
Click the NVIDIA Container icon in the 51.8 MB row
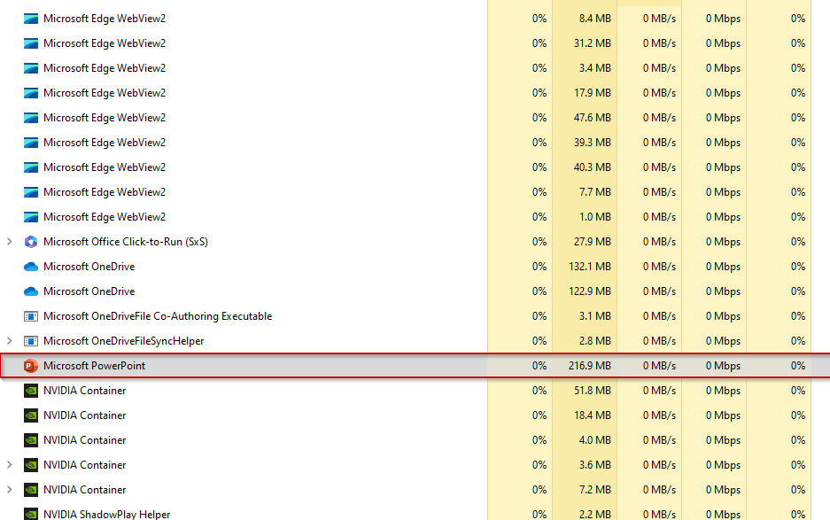[x=31, y=391]
